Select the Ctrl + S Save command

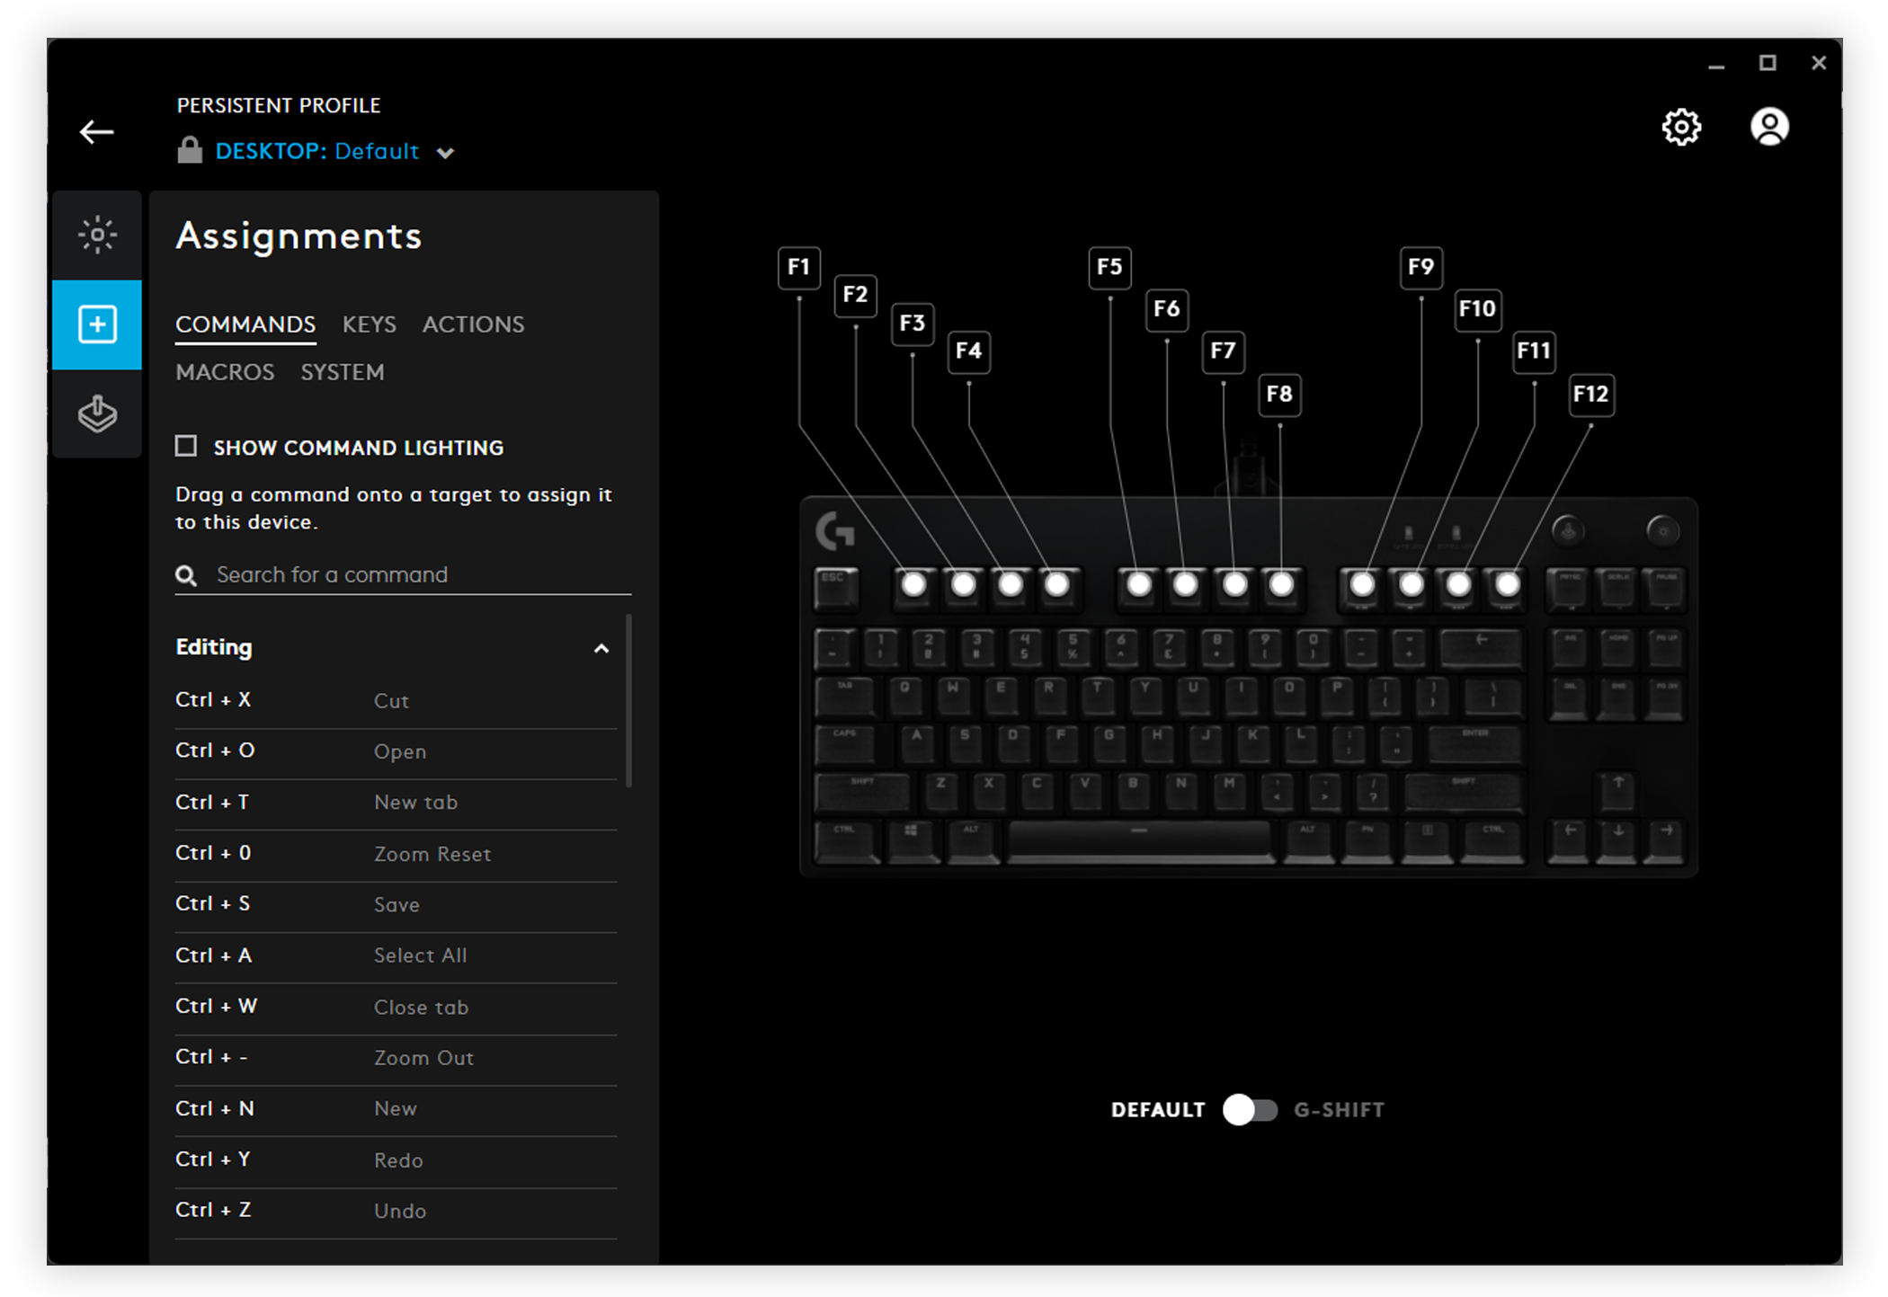(x=396, y=904)
